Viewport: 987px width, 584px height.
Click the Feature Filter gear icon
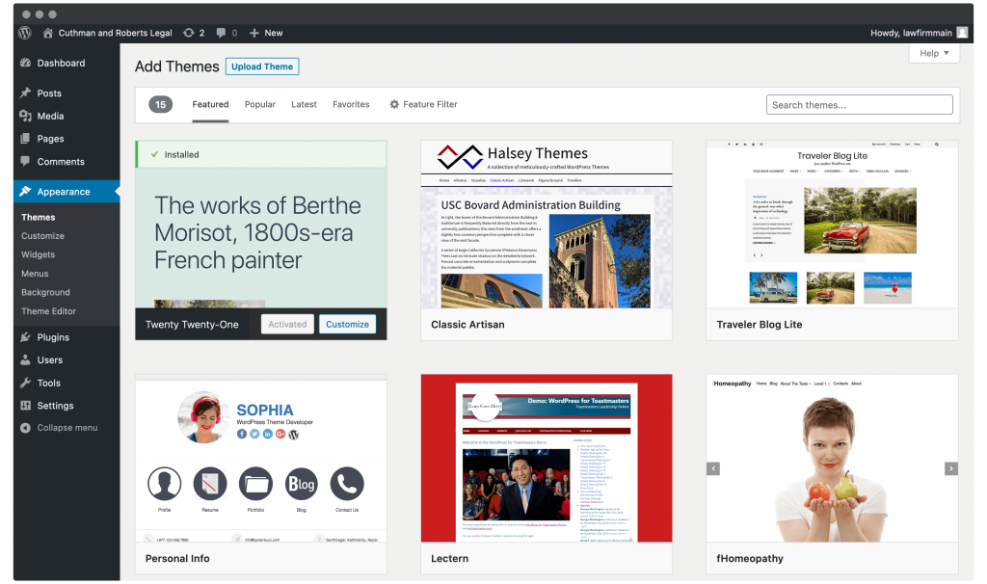[394, 104]
